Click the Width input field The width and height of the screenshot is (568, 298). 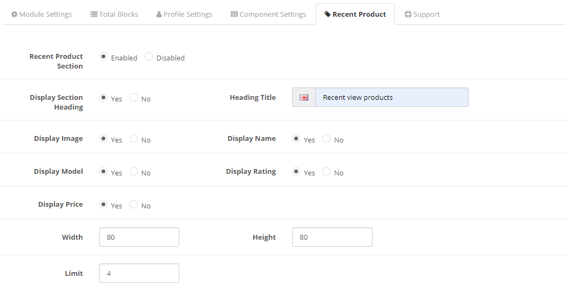pyautogui.click(x=139, y=237)
